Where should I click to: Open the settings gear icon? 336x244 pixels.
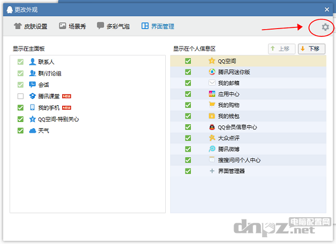point(325,27)
